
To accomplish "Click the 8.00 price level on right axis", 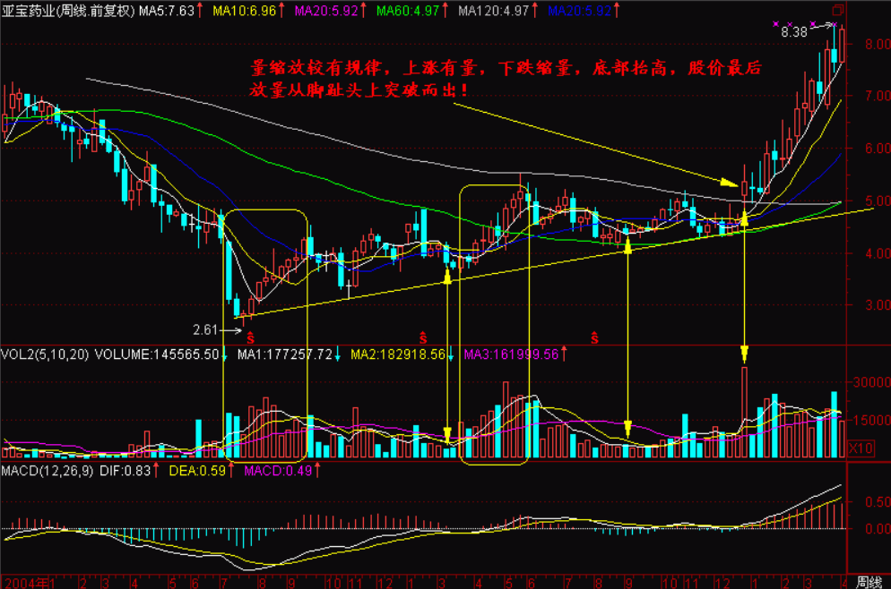I will pyautogui.click(x=873, y=45).
